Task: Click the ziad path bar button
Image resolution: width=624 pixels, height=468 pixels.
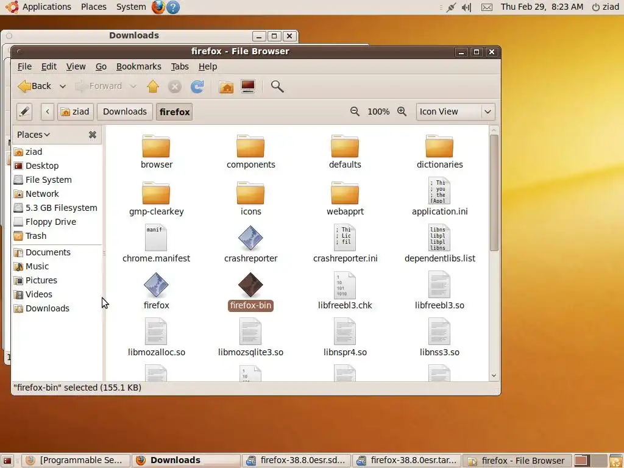Action: coord(75,112)
